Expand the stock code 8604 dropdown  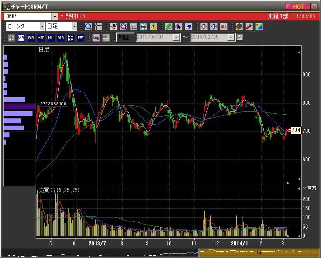pyautogui.click(x=55, y=16)
